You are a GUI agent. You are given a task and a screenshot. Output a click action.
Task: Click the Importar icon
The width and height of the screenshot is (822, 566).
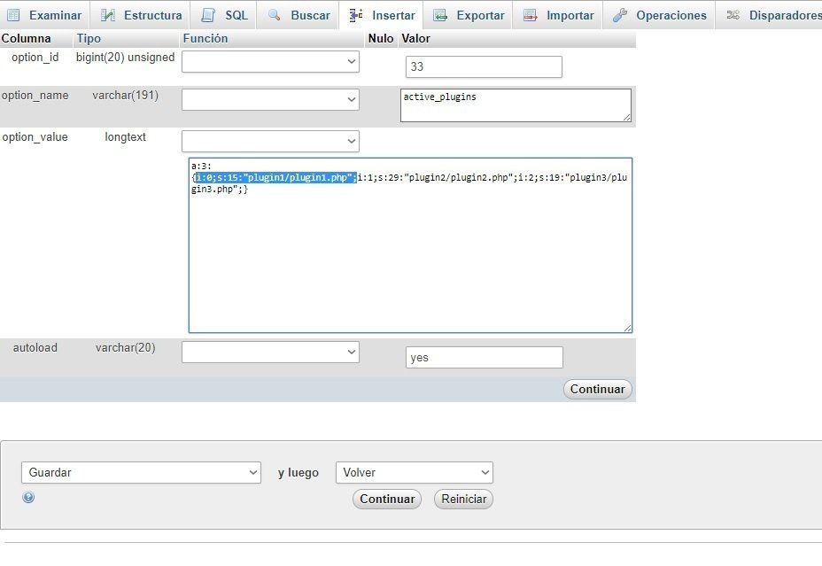click(x=531, y=15)
